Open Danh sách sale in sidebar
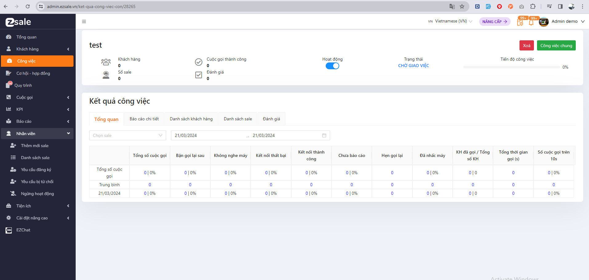Screen dimensions: 589x280 point(35,158)
